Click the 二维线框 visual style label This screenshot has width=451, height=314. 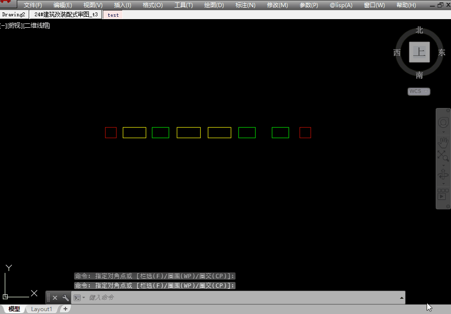pos(37,26)
